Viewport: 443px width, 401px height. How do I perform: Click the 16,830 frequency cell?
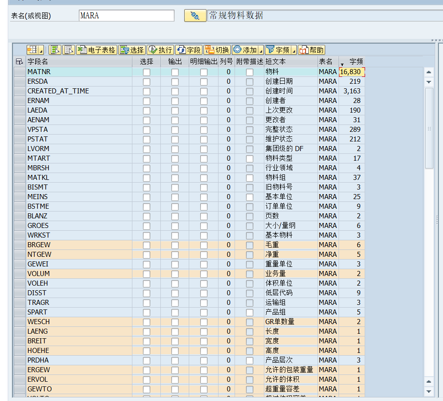(x=352, y=72)
